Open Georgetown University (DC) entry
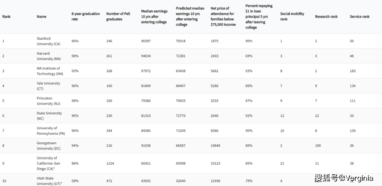382x186 pixels. pyautogui.click(x=49, y=146)
